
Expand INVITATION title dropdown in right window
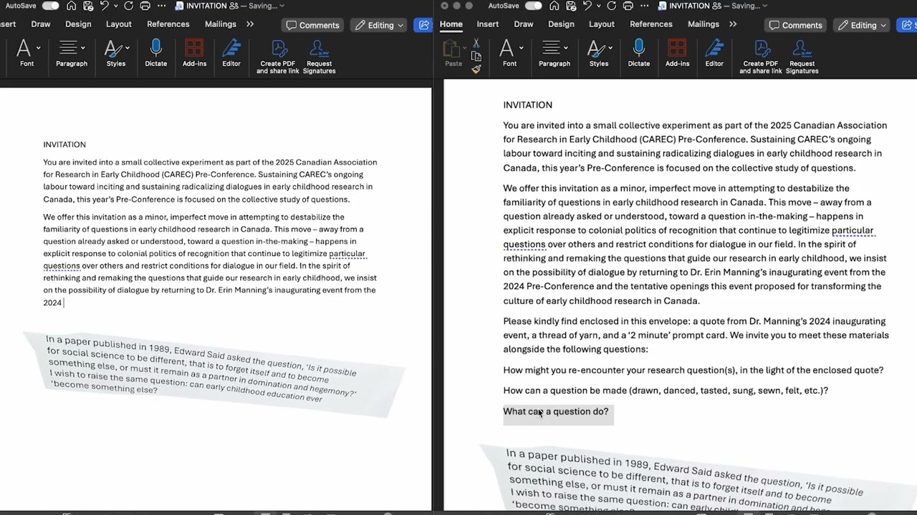click(x=765, y=6)
